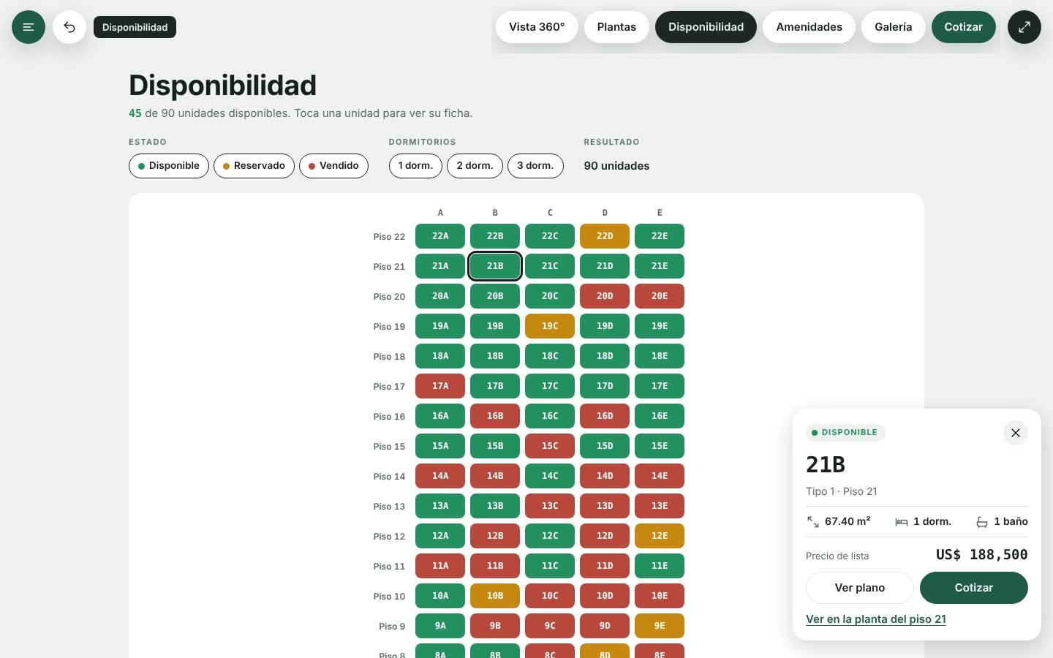The height and width of the screenshot is (658, 1053).
Task: Filter units by 2 dorm.
Action: [475, 166]
